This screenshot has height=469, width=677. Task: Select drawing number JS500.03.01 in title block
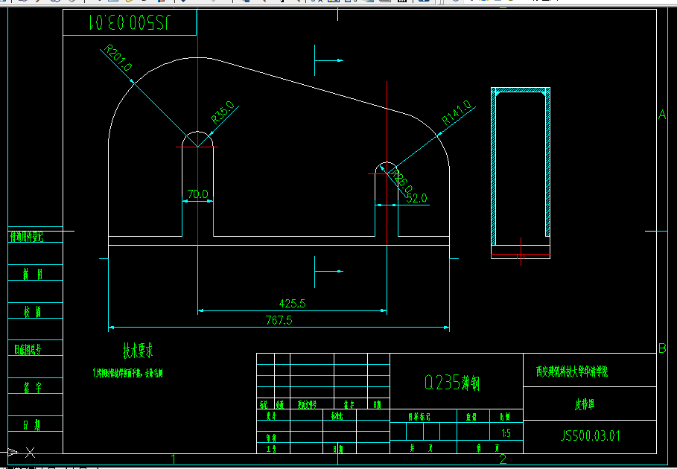point(590,435)
